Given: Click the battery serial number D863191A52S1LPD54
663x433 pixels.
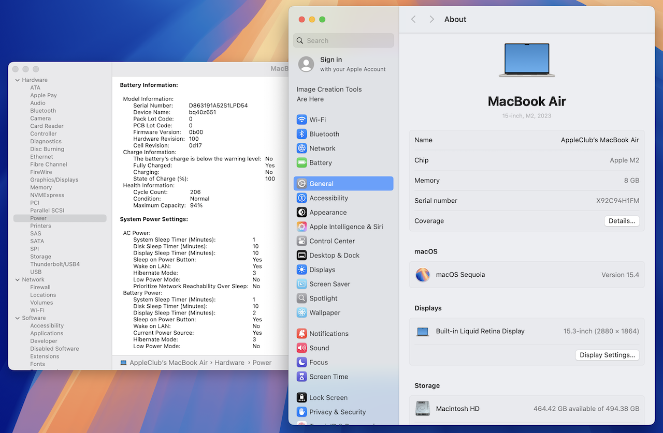Looking at the screenshot, I should (x=218, y=106).
